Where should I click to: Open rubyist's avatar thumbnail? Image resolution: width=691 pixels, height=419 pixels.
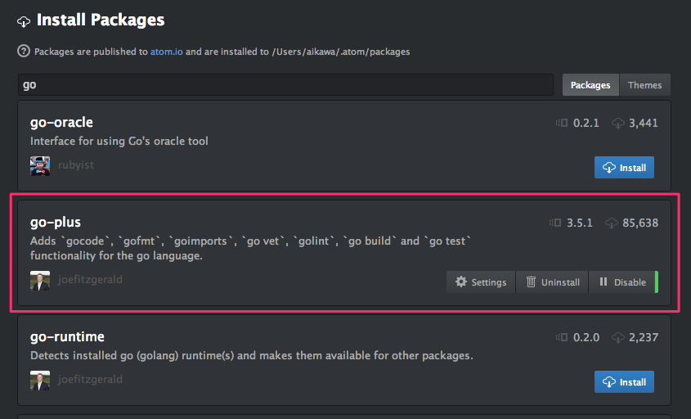click(x=40, y=166)
